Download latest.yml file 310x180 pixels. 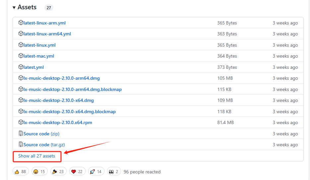33,67
